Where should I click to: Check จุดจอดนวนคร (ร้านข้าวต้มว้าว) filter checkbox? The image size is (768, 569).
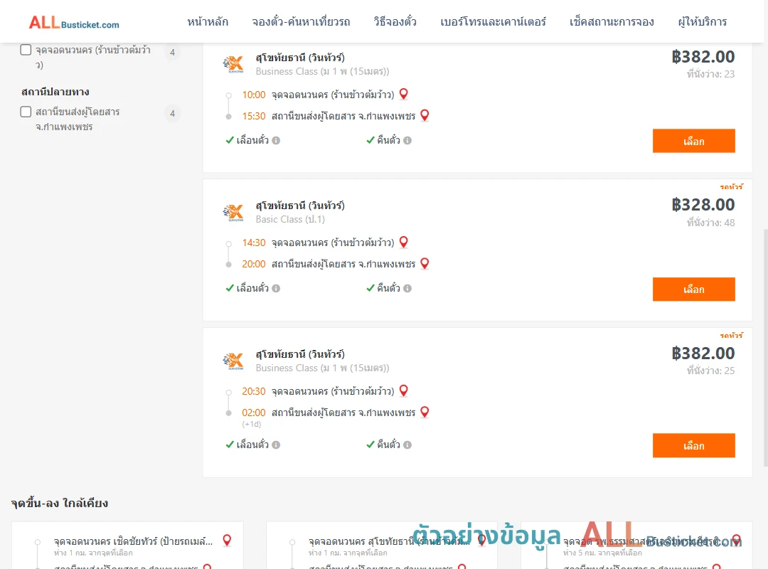[x=26, y=50]
